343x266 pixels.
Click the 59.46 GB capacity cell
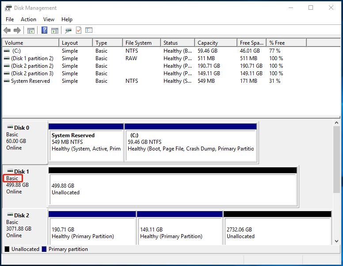(x=208, y=51)
